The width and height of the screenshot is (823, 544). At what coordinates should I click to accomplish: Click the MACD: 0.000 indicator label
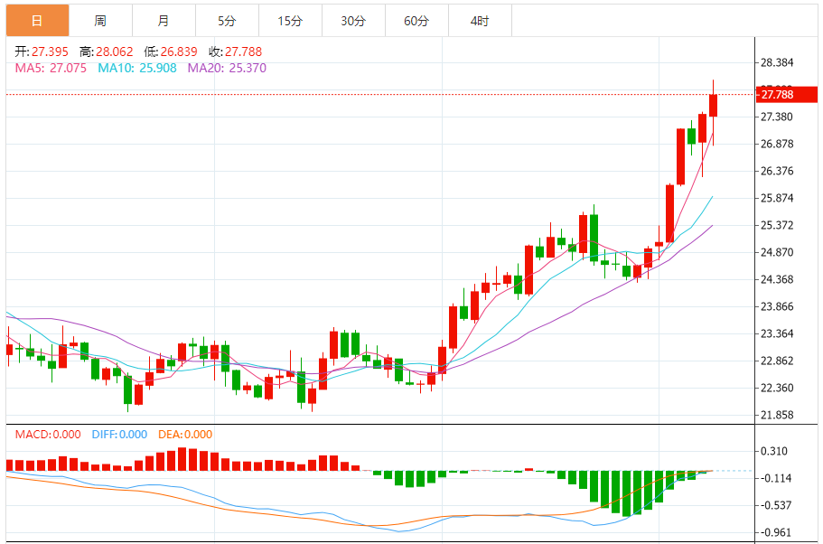(x=48, y=435)
